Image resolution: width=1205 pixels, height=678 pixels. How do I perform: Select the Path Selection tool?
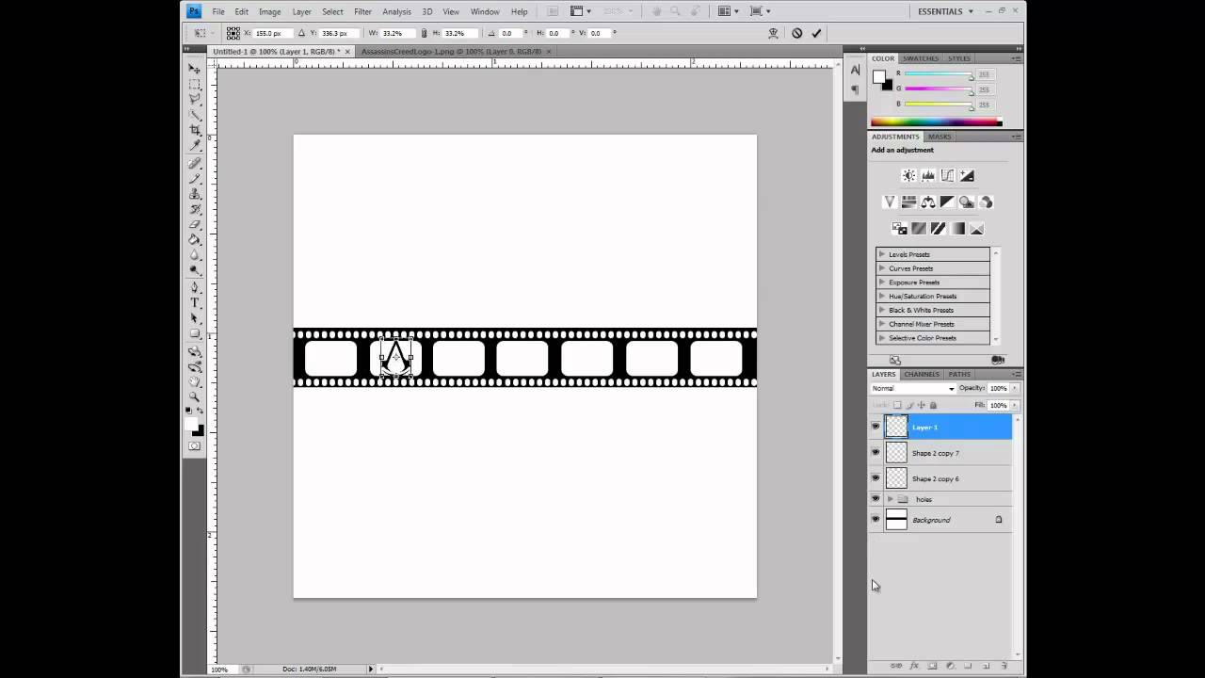pyautogui.click(x=195, y=317)
